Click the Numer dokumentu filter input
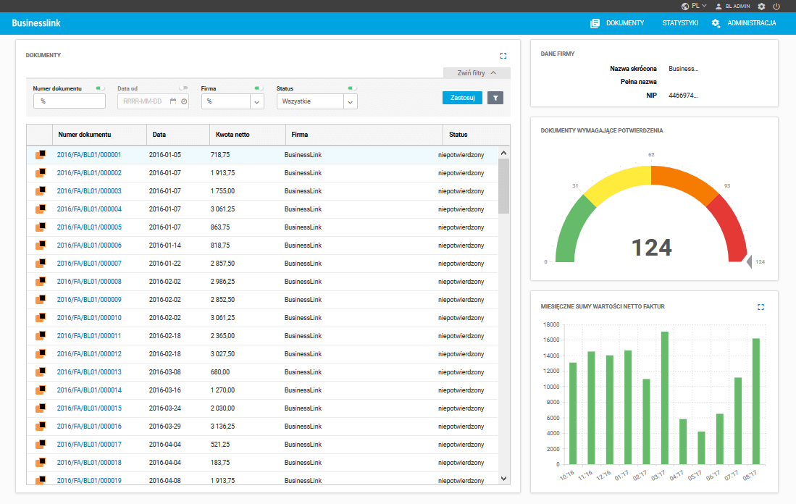Image resolution: width=796 pixels, height=504 pixels. [x=70, y=101]
